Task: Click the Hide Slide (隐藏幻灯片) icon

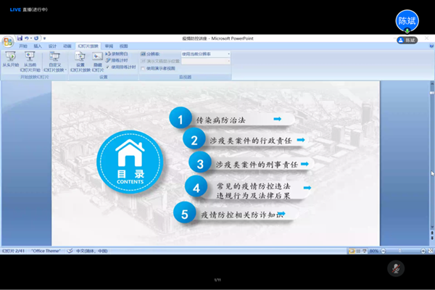Action: [97, 57]
